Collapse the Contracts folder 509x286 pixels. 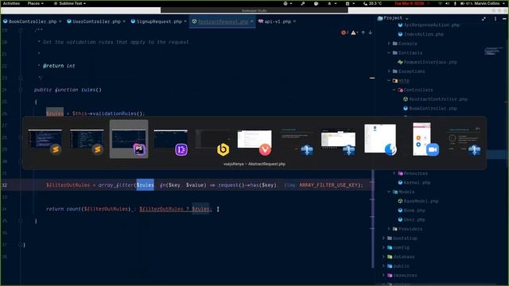(x=389, y=52)
